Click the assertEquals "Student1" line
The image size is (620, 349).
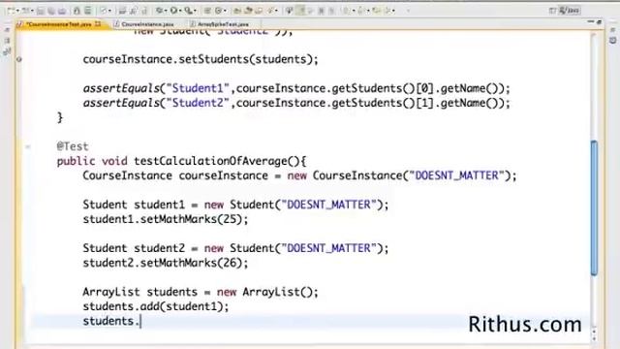296,88
